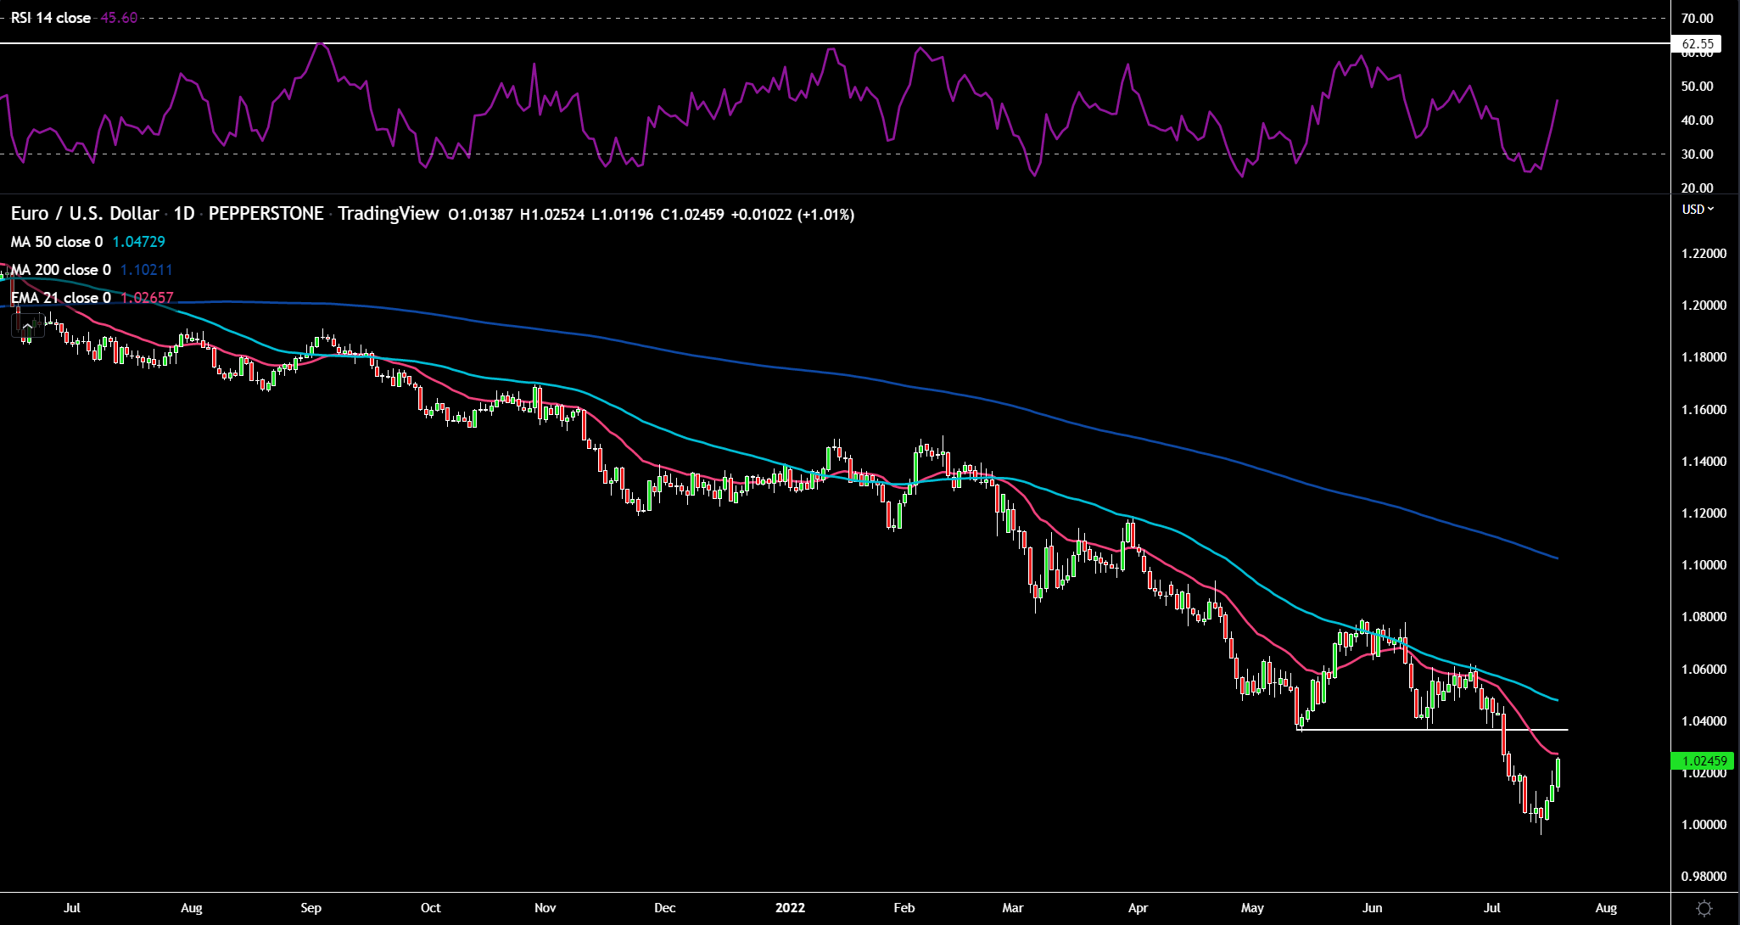Click the EMA 21 value 1.02657
Viewport: 1740px width, 925px height.
click(147, 298)
